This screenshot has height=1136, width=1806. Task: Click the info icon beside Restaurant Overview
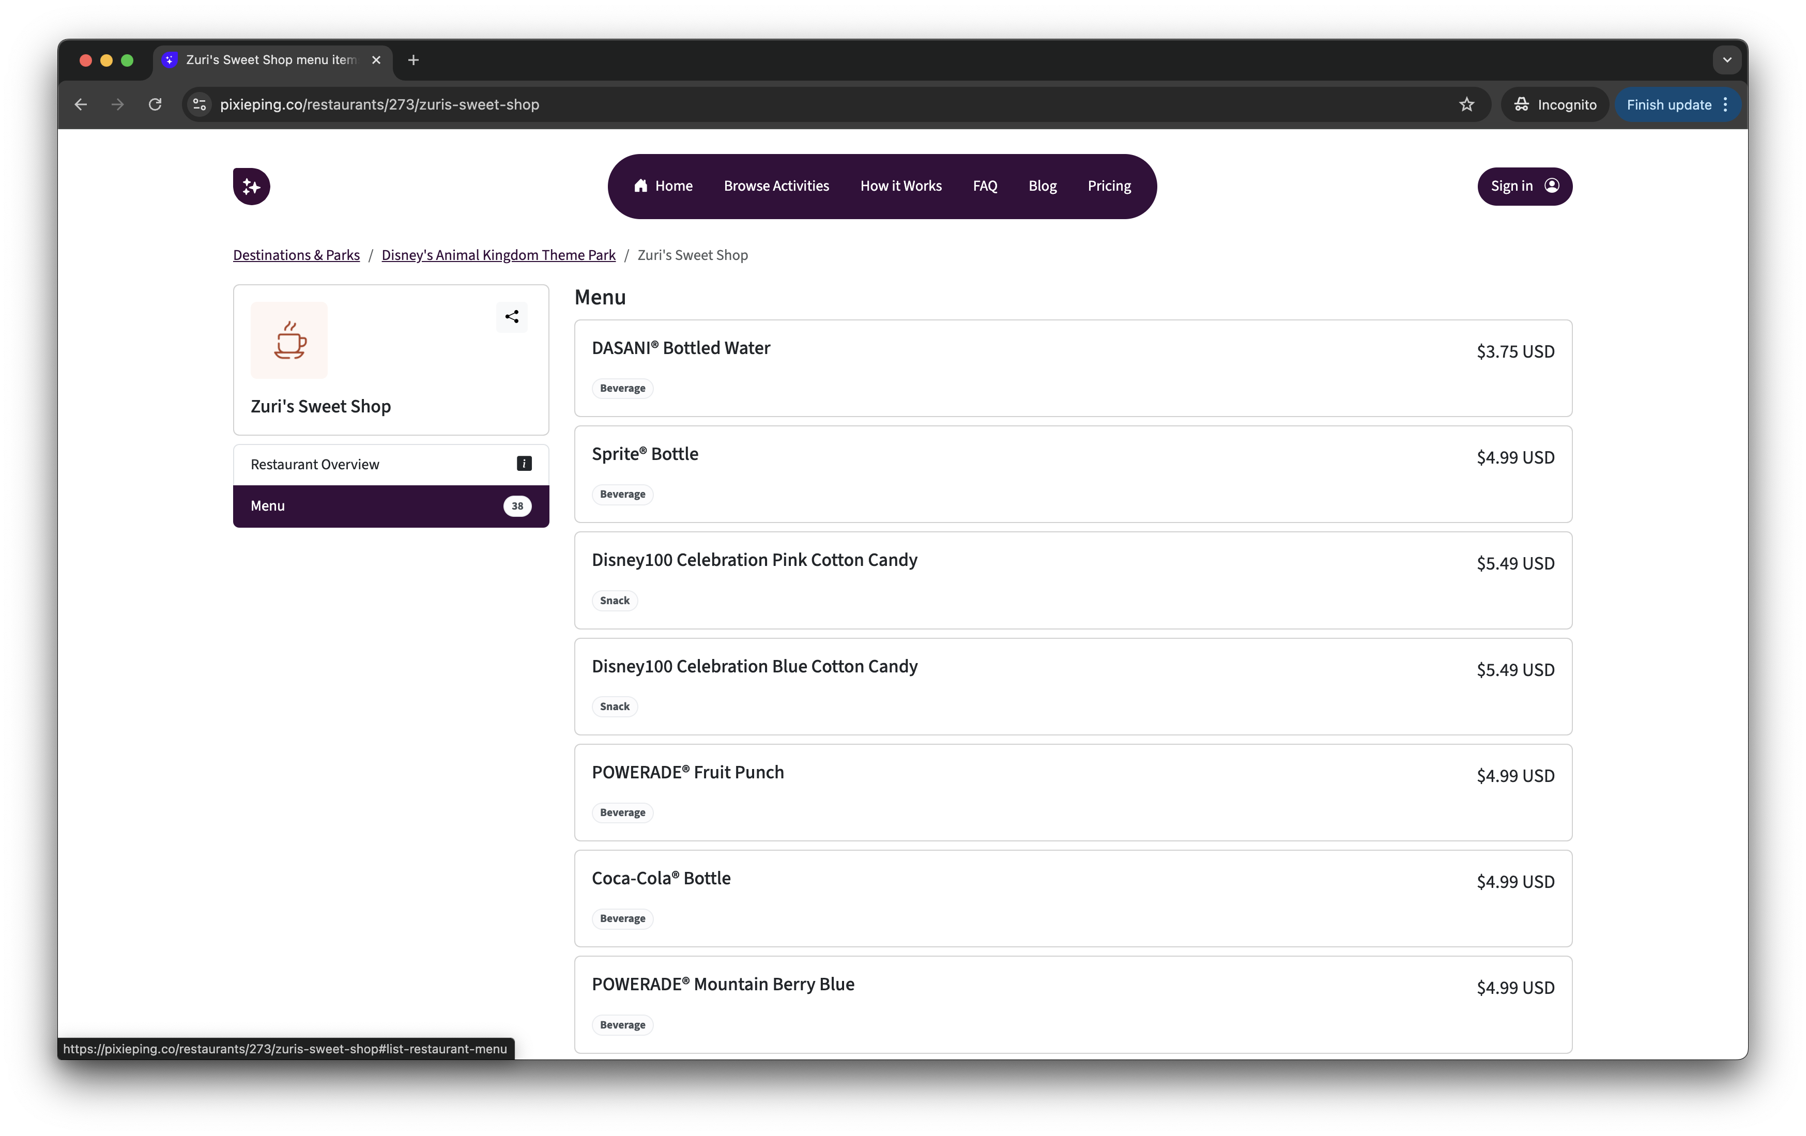(x=524, y=464)
